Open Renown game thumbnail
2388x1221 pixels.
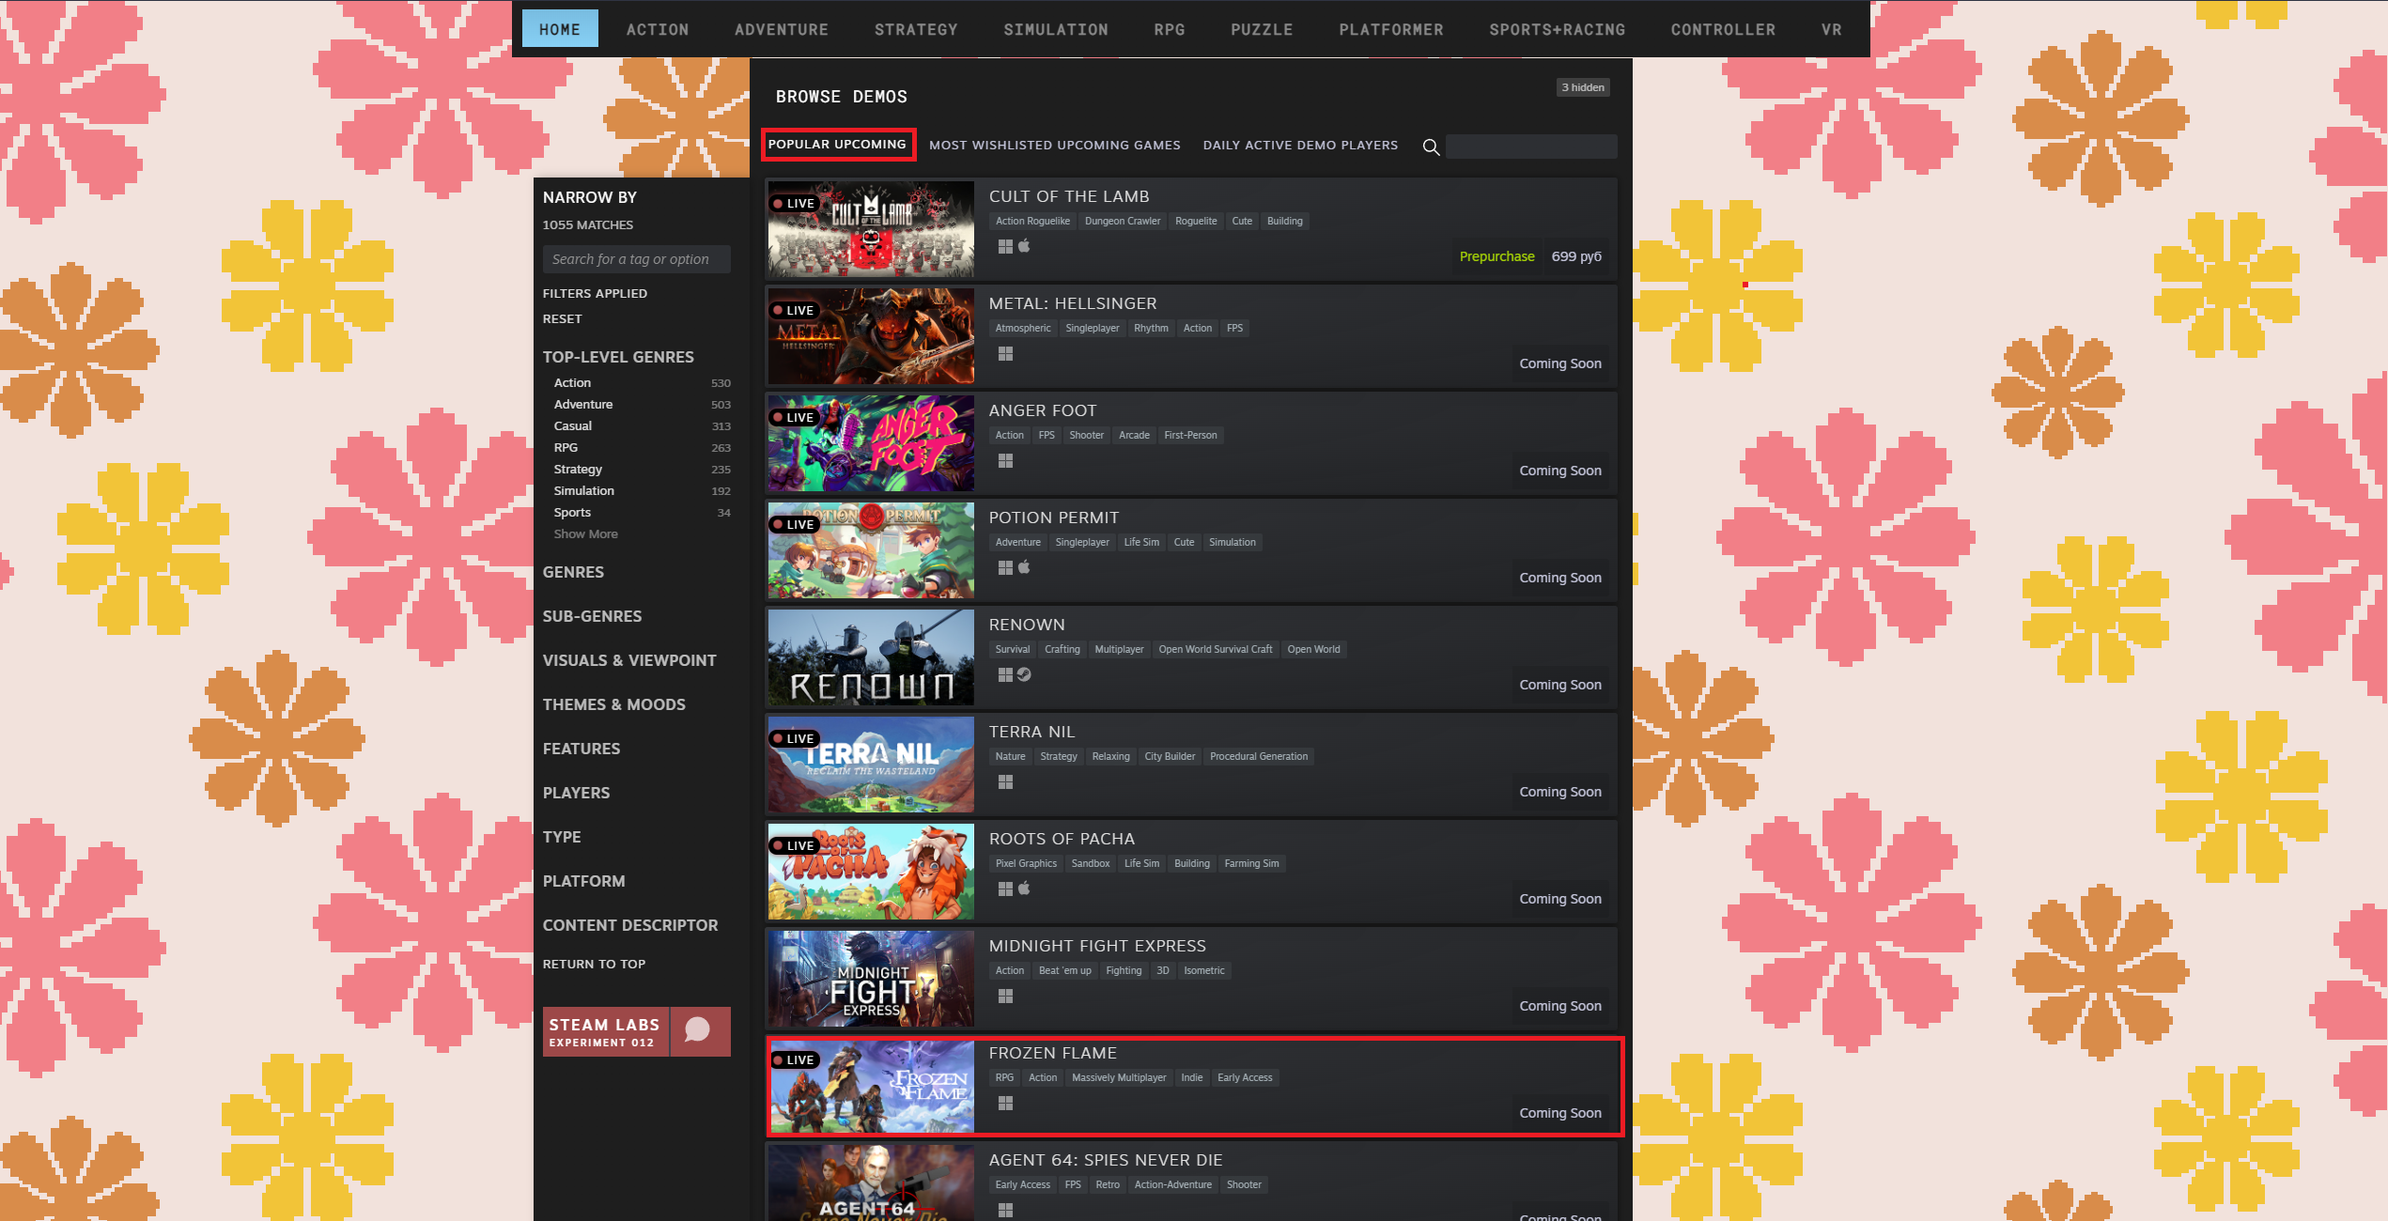click(871, 657)
